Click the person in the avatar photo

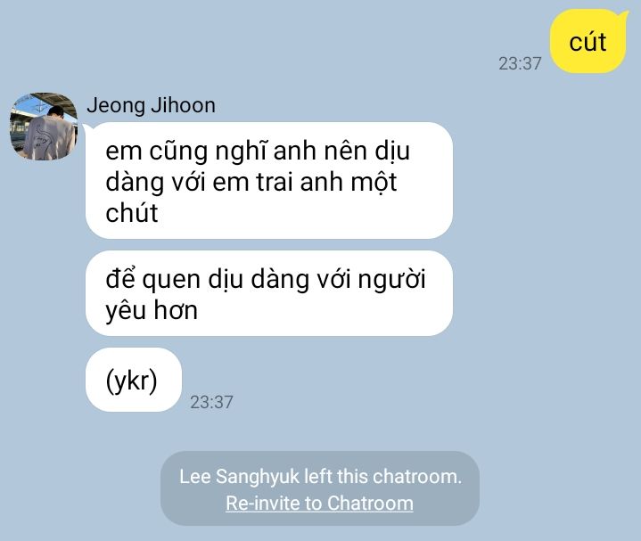(48, 134)
